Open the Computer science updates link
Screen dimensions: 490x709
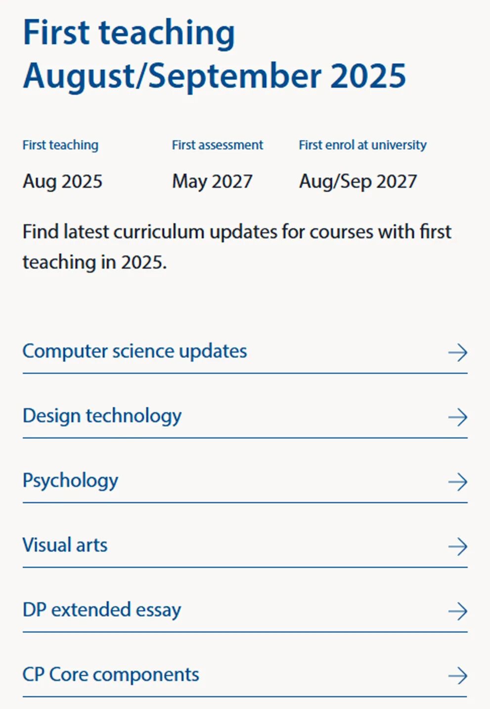[x=134, y=351]
